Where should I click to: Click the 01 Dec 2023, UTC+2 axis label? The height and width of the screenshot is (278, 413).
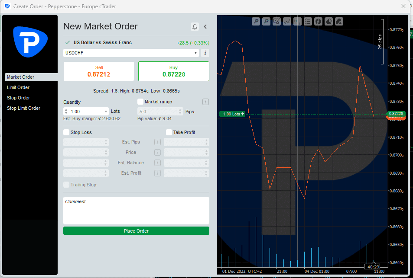(242, 271)
